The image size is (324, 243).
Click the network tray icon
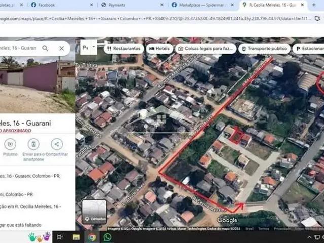point(317,237)
